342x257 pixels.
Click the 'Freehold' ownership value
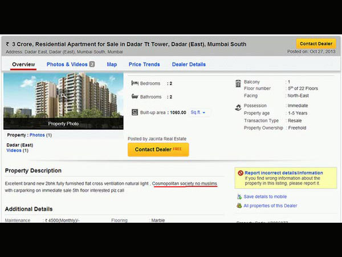(x=297, y=128)
